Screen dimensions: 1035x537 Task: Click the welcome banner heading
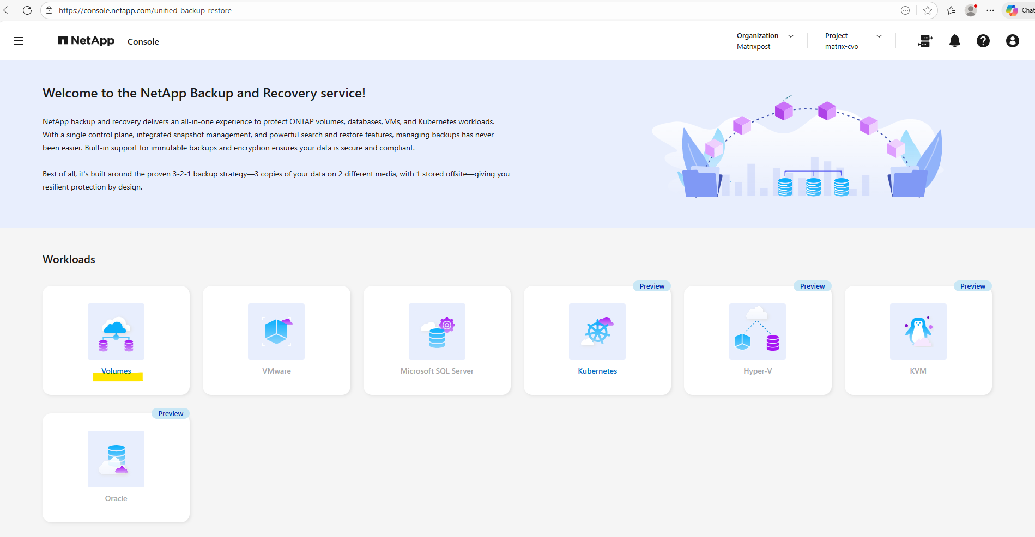(204, 93)
